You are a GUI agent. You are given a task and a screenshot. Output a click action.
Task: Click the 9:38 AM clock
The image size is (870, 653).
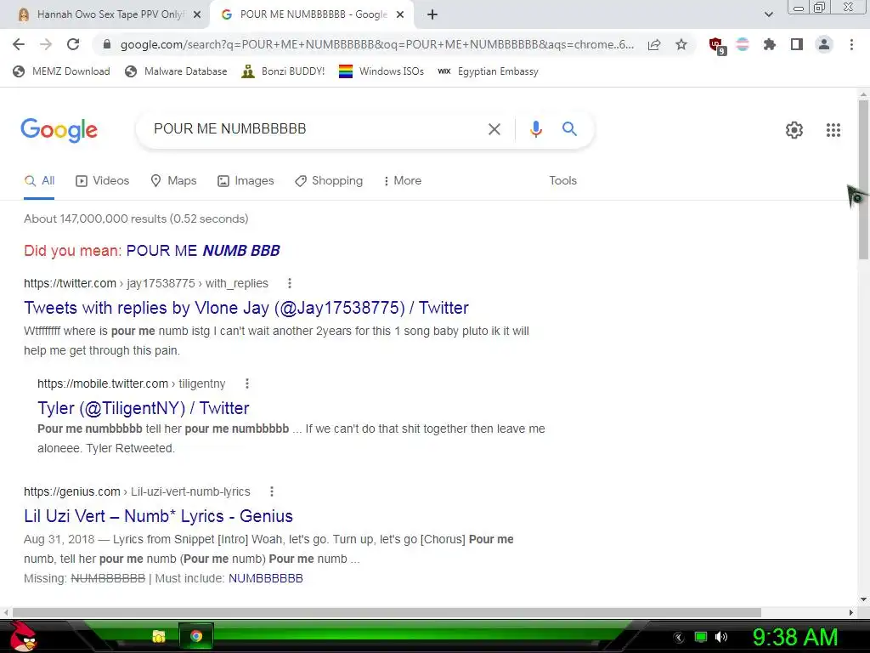(x=794, y=637)
